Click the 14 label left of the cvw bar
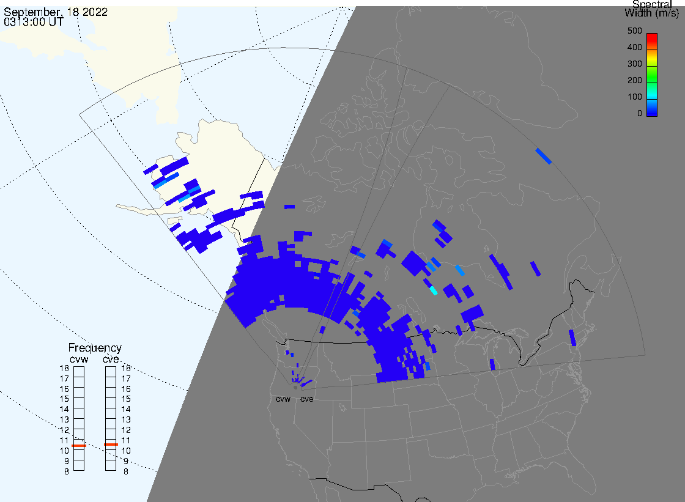Image resolution: width=685 pixels, height=502 pixels. coord(64,410)
